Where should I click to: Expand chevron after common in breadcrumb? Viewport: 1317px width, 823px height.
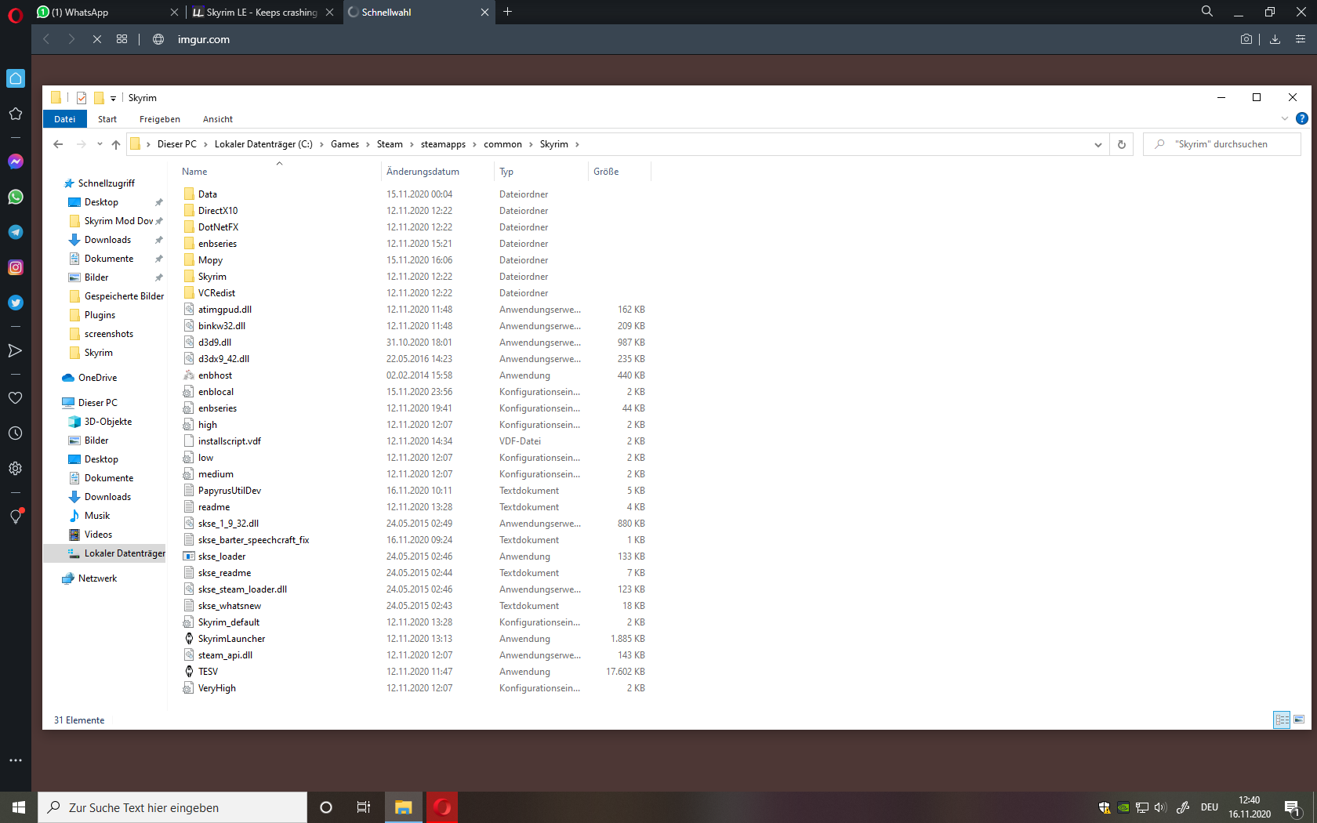[x=531, y=144]
